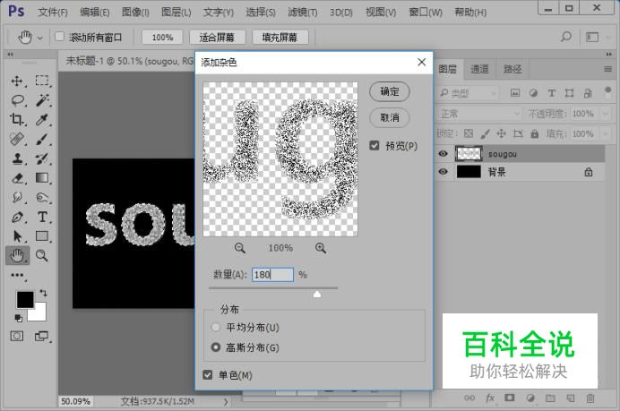Hide the 背景 layer eye icon

(x=443, y=172)
